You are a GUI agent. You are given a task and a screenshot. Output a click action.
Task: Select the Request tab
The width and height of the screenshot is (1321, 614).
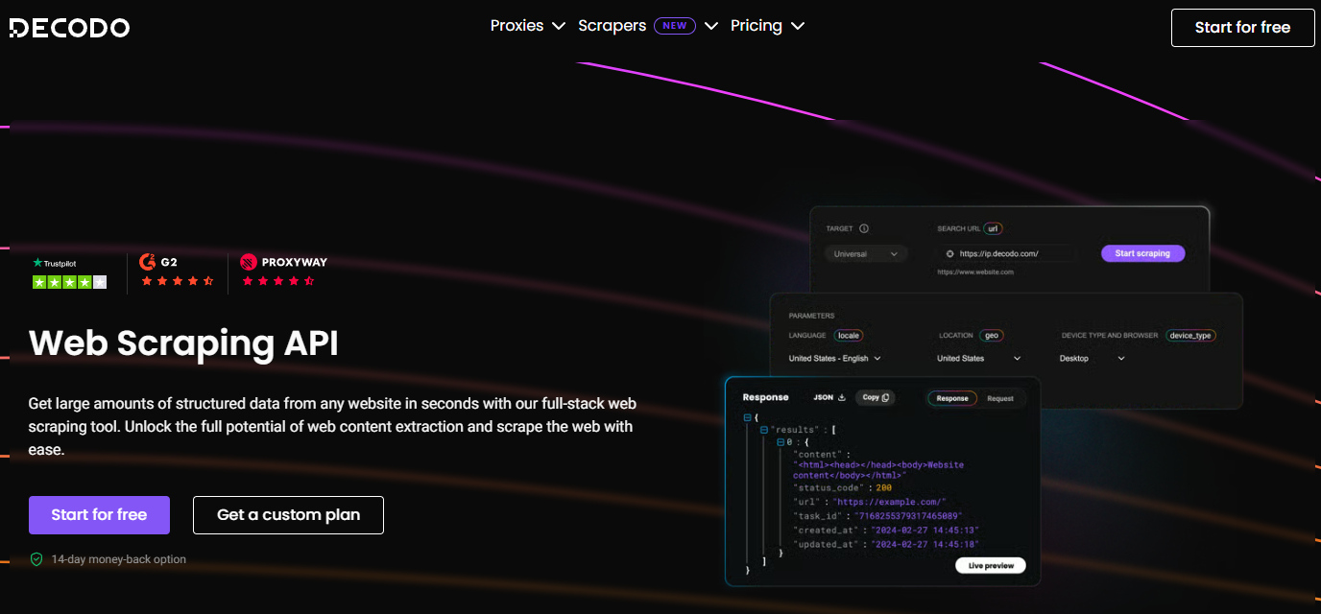1000,398
